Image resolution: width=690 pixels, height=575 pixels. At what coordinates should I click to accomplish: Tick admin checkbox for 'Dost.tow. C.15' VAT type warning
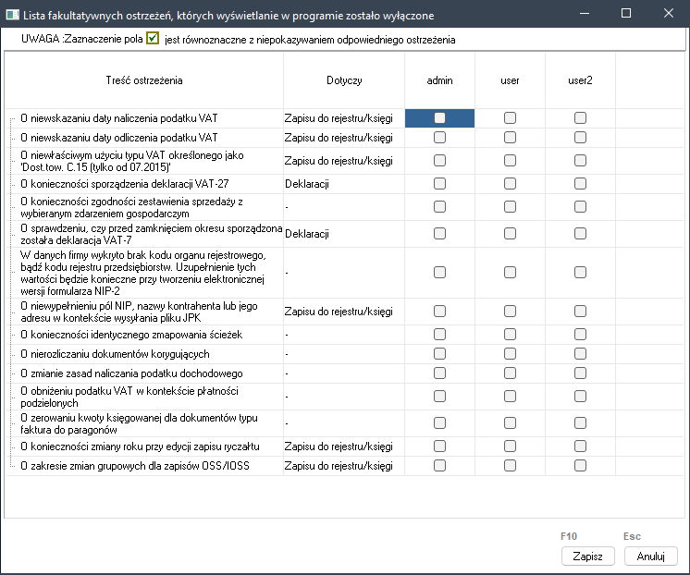pos(439,161)
